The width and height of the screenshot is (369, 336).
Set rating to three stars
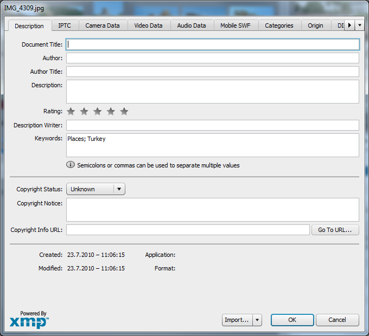[98, 112]
